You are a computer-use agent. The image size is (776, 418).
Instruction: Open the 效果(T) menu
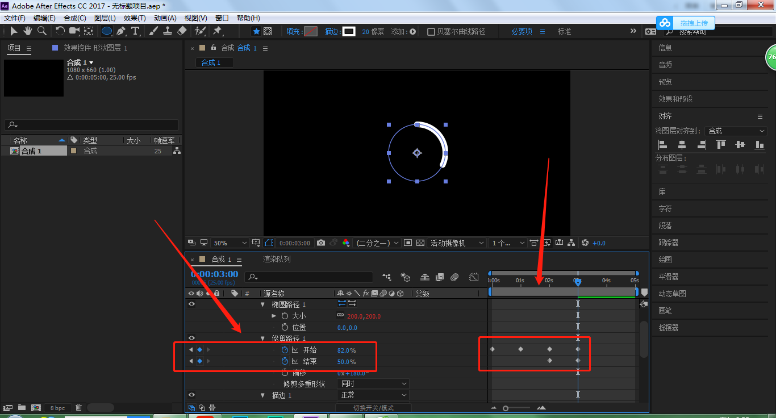pos(135,18)
